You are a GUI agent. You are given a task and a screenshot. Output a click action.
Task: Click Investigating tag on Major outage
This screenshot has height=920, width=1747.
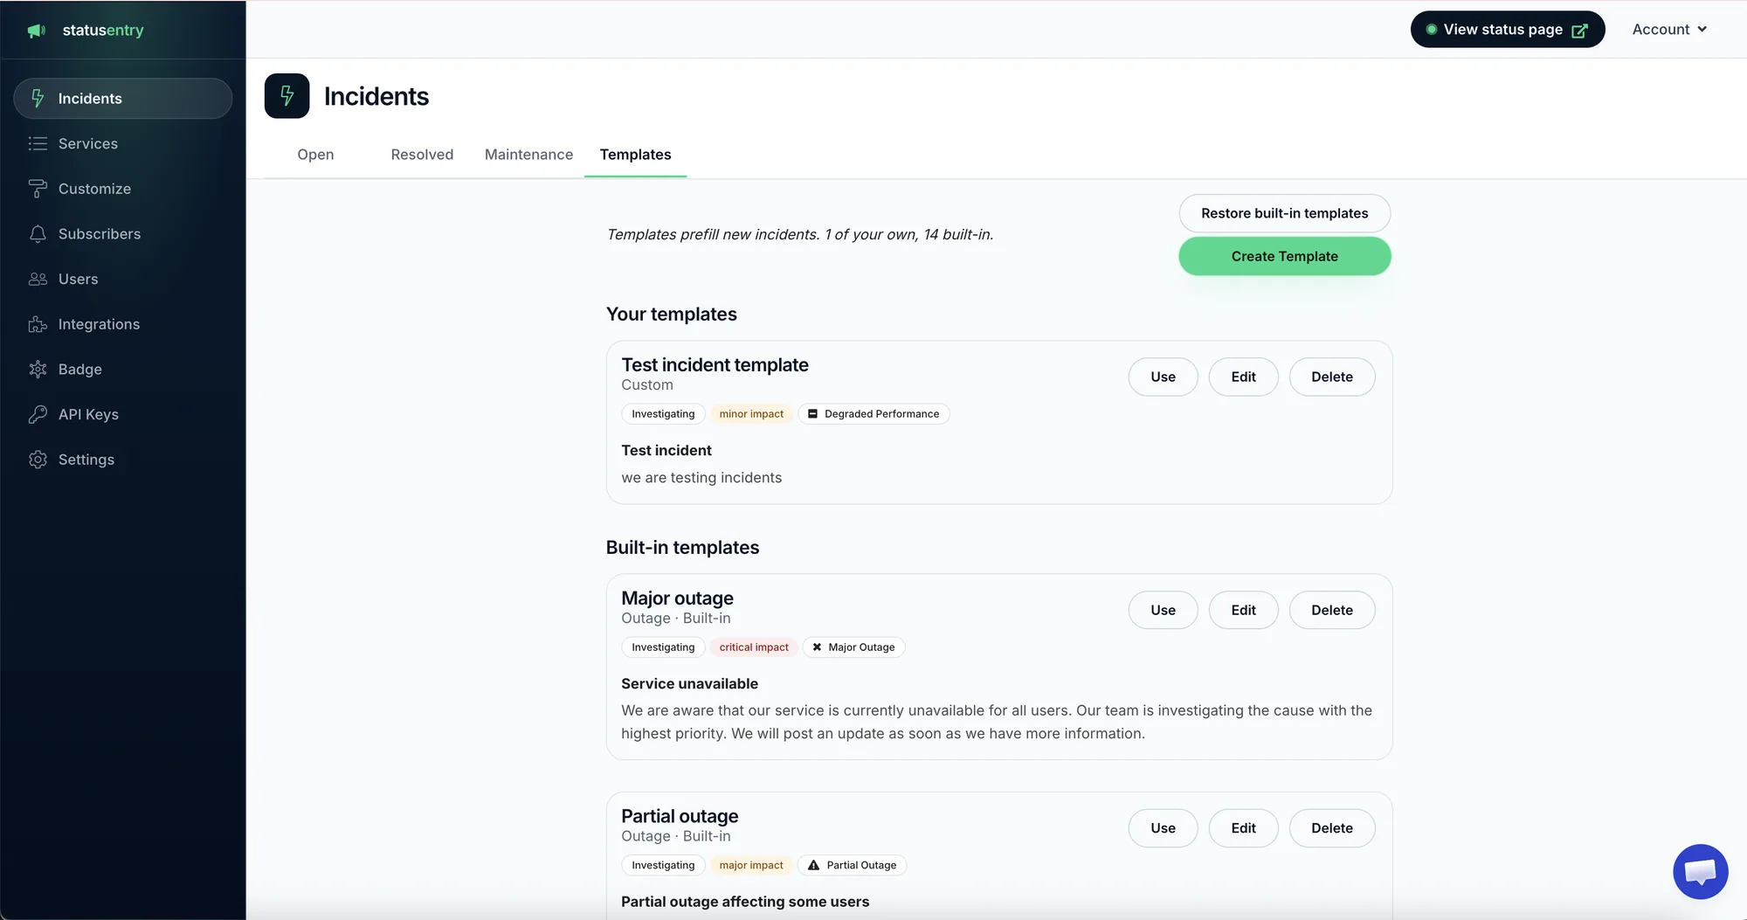[x=663, y=647]
